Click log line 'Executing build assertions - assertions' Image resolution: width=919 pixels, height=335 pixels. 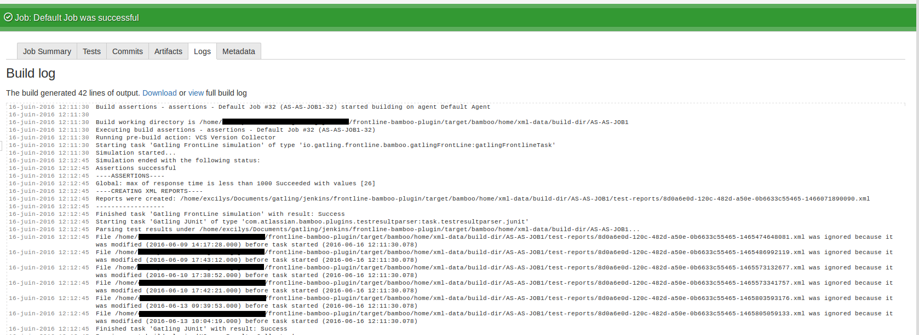(236, 130)
